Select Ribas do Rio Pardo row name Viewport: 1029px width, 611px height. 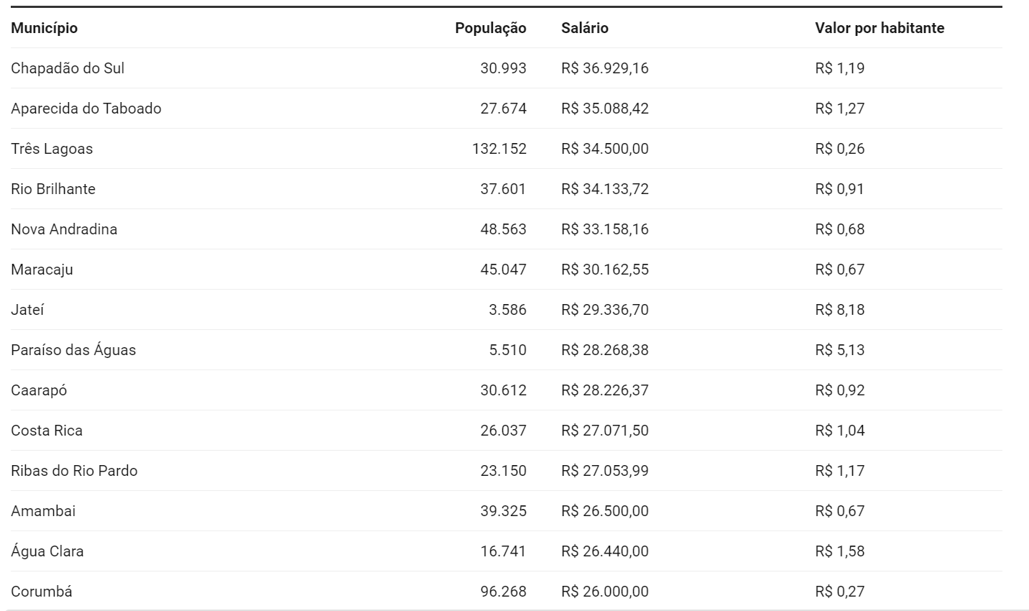[74, 471]
